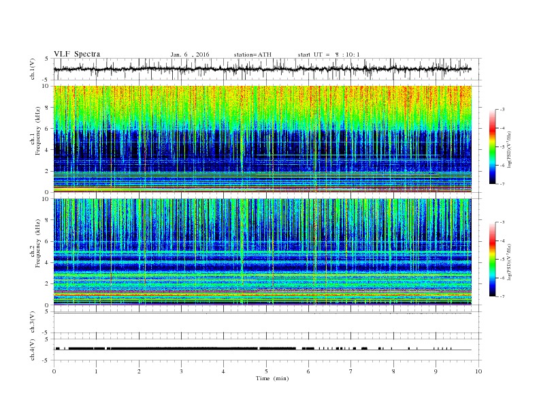539x417 pixels.
Task: Click the ch.2 "Frequency (kHz)" axis label
Action: click(x=38, y=243)
